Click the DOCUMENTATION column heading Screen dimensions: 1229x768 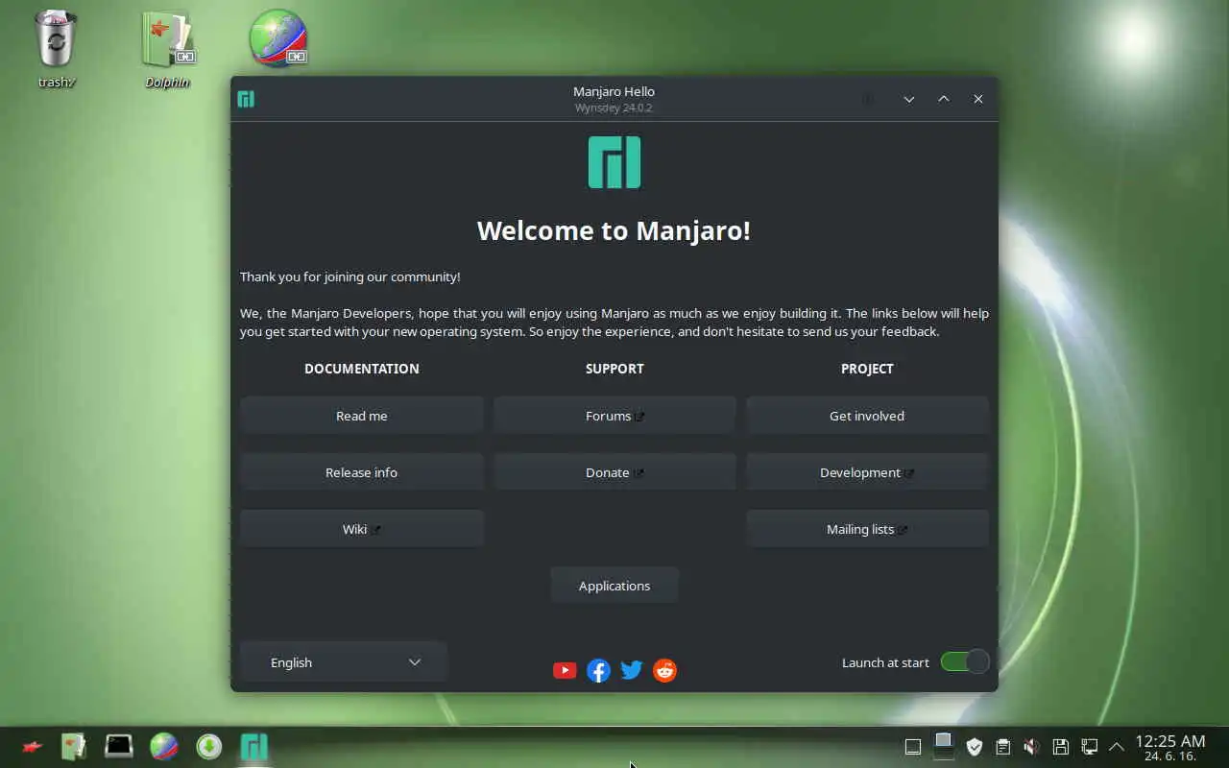(362, 369)
